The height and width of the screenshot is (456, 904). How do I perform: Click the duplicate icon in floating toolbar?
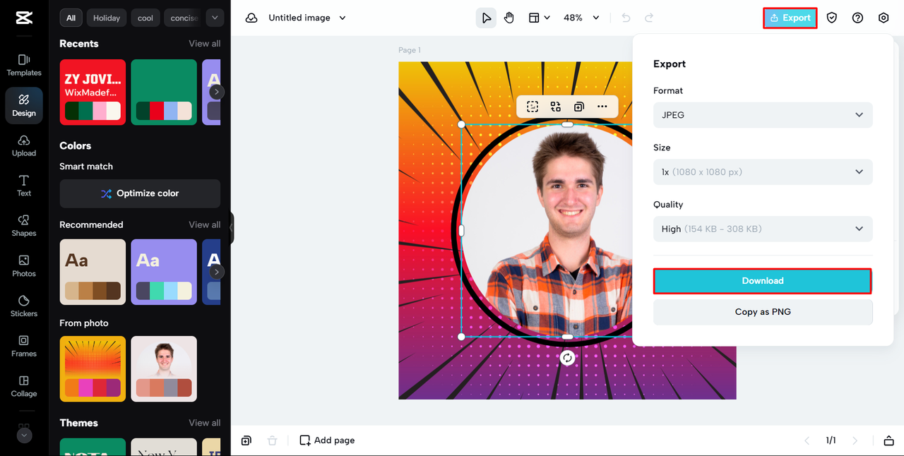click(579, 107)
